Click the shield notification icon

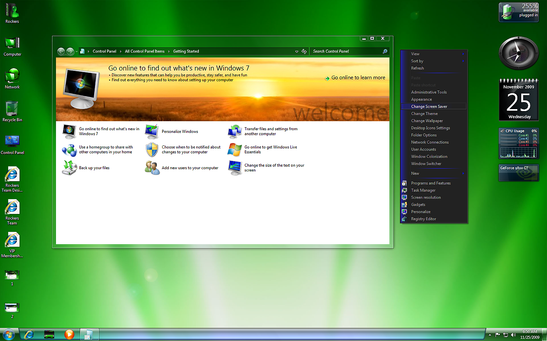pos(152,150)
